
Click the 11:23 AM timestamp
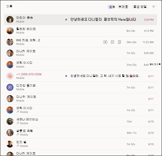[148, 42]
